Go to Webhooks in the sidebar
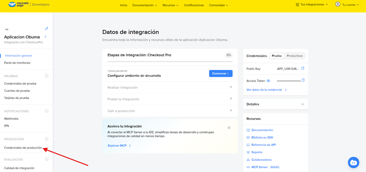 pyautogui.click(x=12, y=119)
